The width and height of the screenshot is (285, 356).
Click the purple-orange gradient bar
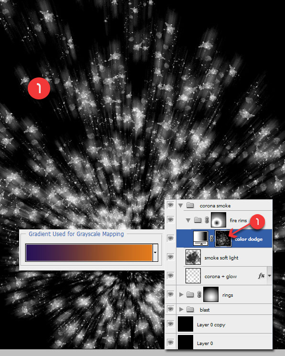(x=89, y=253)
